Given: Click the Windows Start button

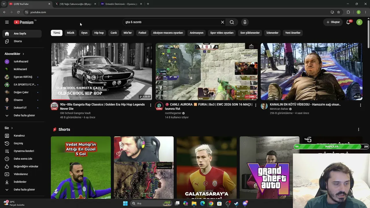Looking at the screenshot, I should point(125,203).
